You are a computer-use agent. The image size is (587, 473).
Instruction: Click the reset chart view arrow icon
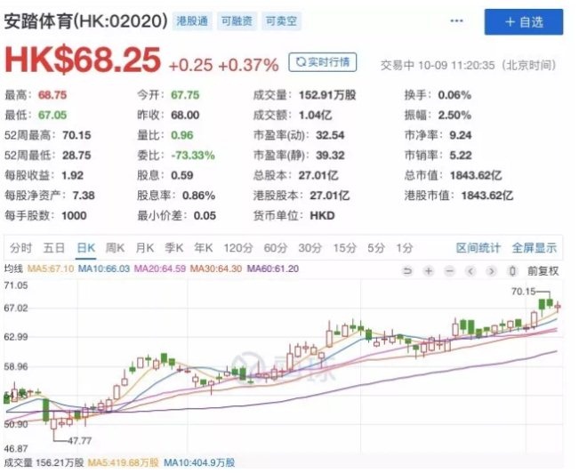pyautogui.click(x=407, y=270)
